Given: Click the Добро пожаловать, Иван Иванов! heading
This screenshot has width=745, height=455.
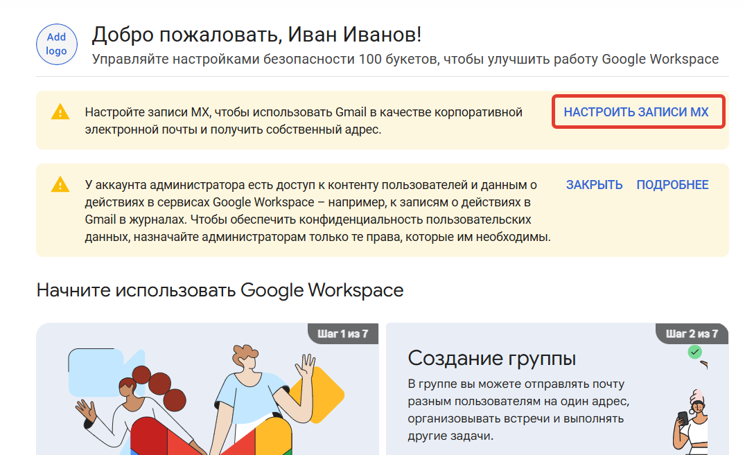Looking at the screenshot, I should (256, 35).
